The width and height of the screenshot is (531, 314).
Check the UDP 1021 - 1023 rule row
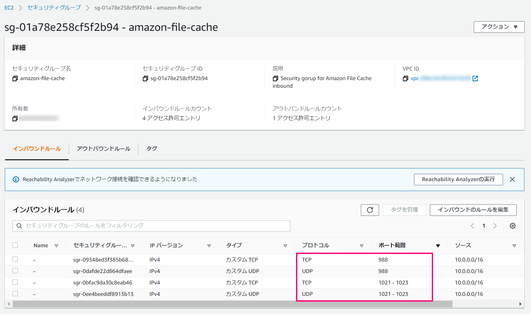tap(15, 294)
